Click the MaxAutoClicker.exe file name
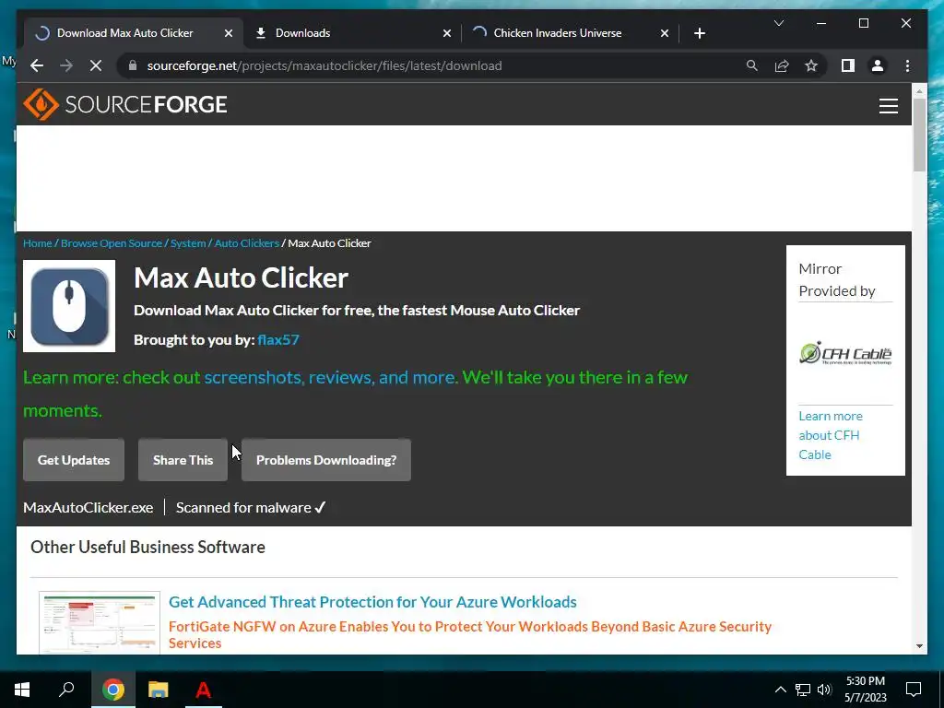Image resolution: width=944 pixels, height=708 pixels. 88,508
